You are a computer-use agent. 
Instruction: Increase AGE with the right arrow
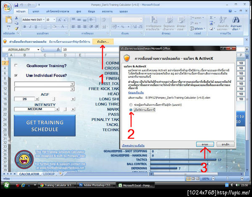pyautogui.click(x=73, y=99)
